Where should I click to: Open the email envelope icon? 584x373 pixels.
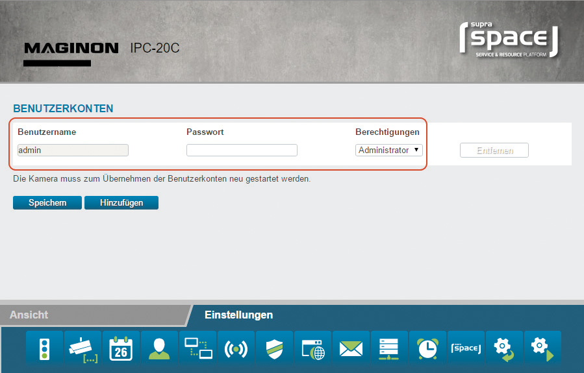coord(351,348)
